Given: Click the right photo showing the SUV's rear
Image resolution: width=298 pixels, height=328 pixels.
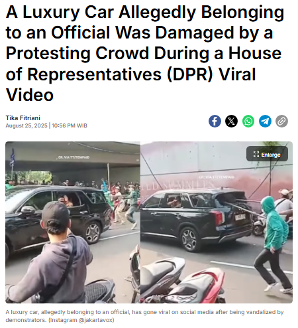Looking at the screenshot, I should [x=217, y=222].
